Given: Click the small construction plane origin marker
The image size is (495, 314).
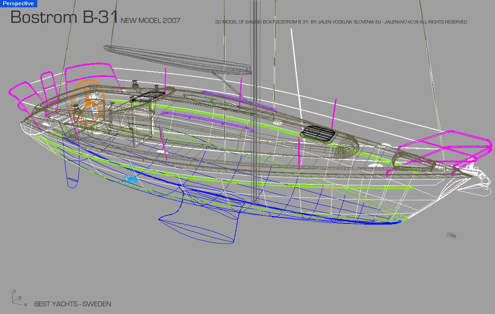Looking at the screenshot, I should coord(451,235).
